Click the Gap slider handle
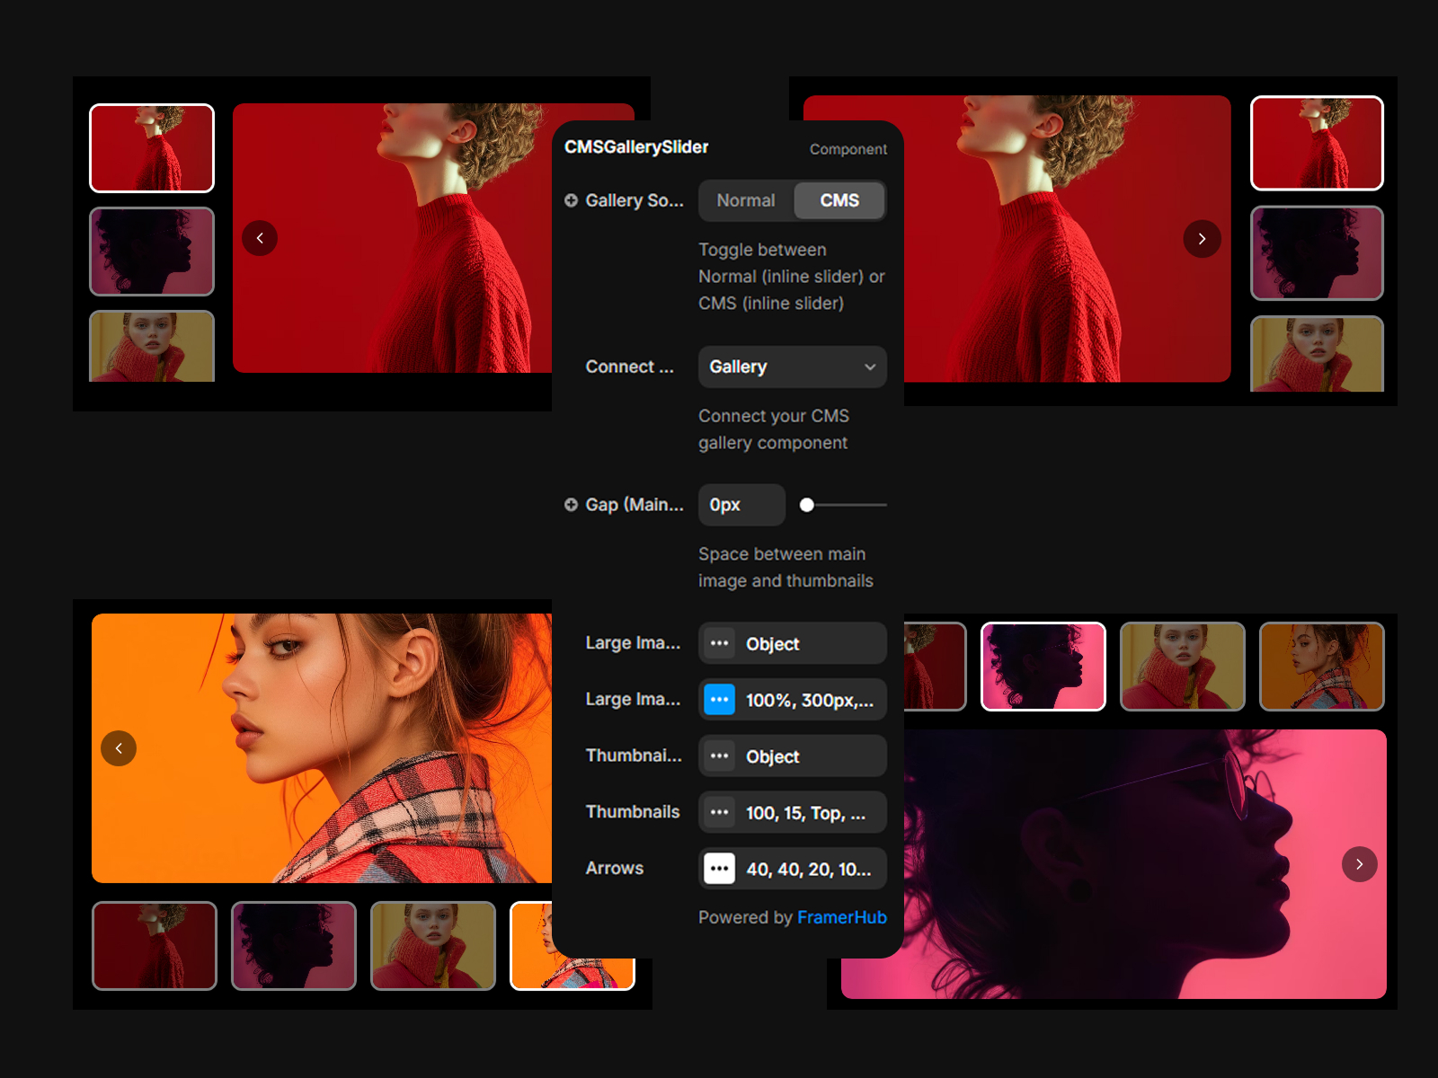 point(807,505)
